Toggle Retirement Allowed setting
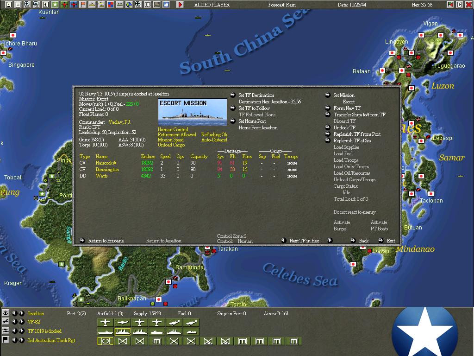The width and height of the screenshot is (474, 356). click(x=177, y=135)
